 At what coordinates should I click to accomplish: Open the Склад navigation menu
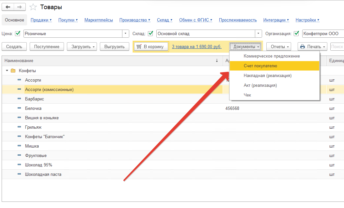164,20
